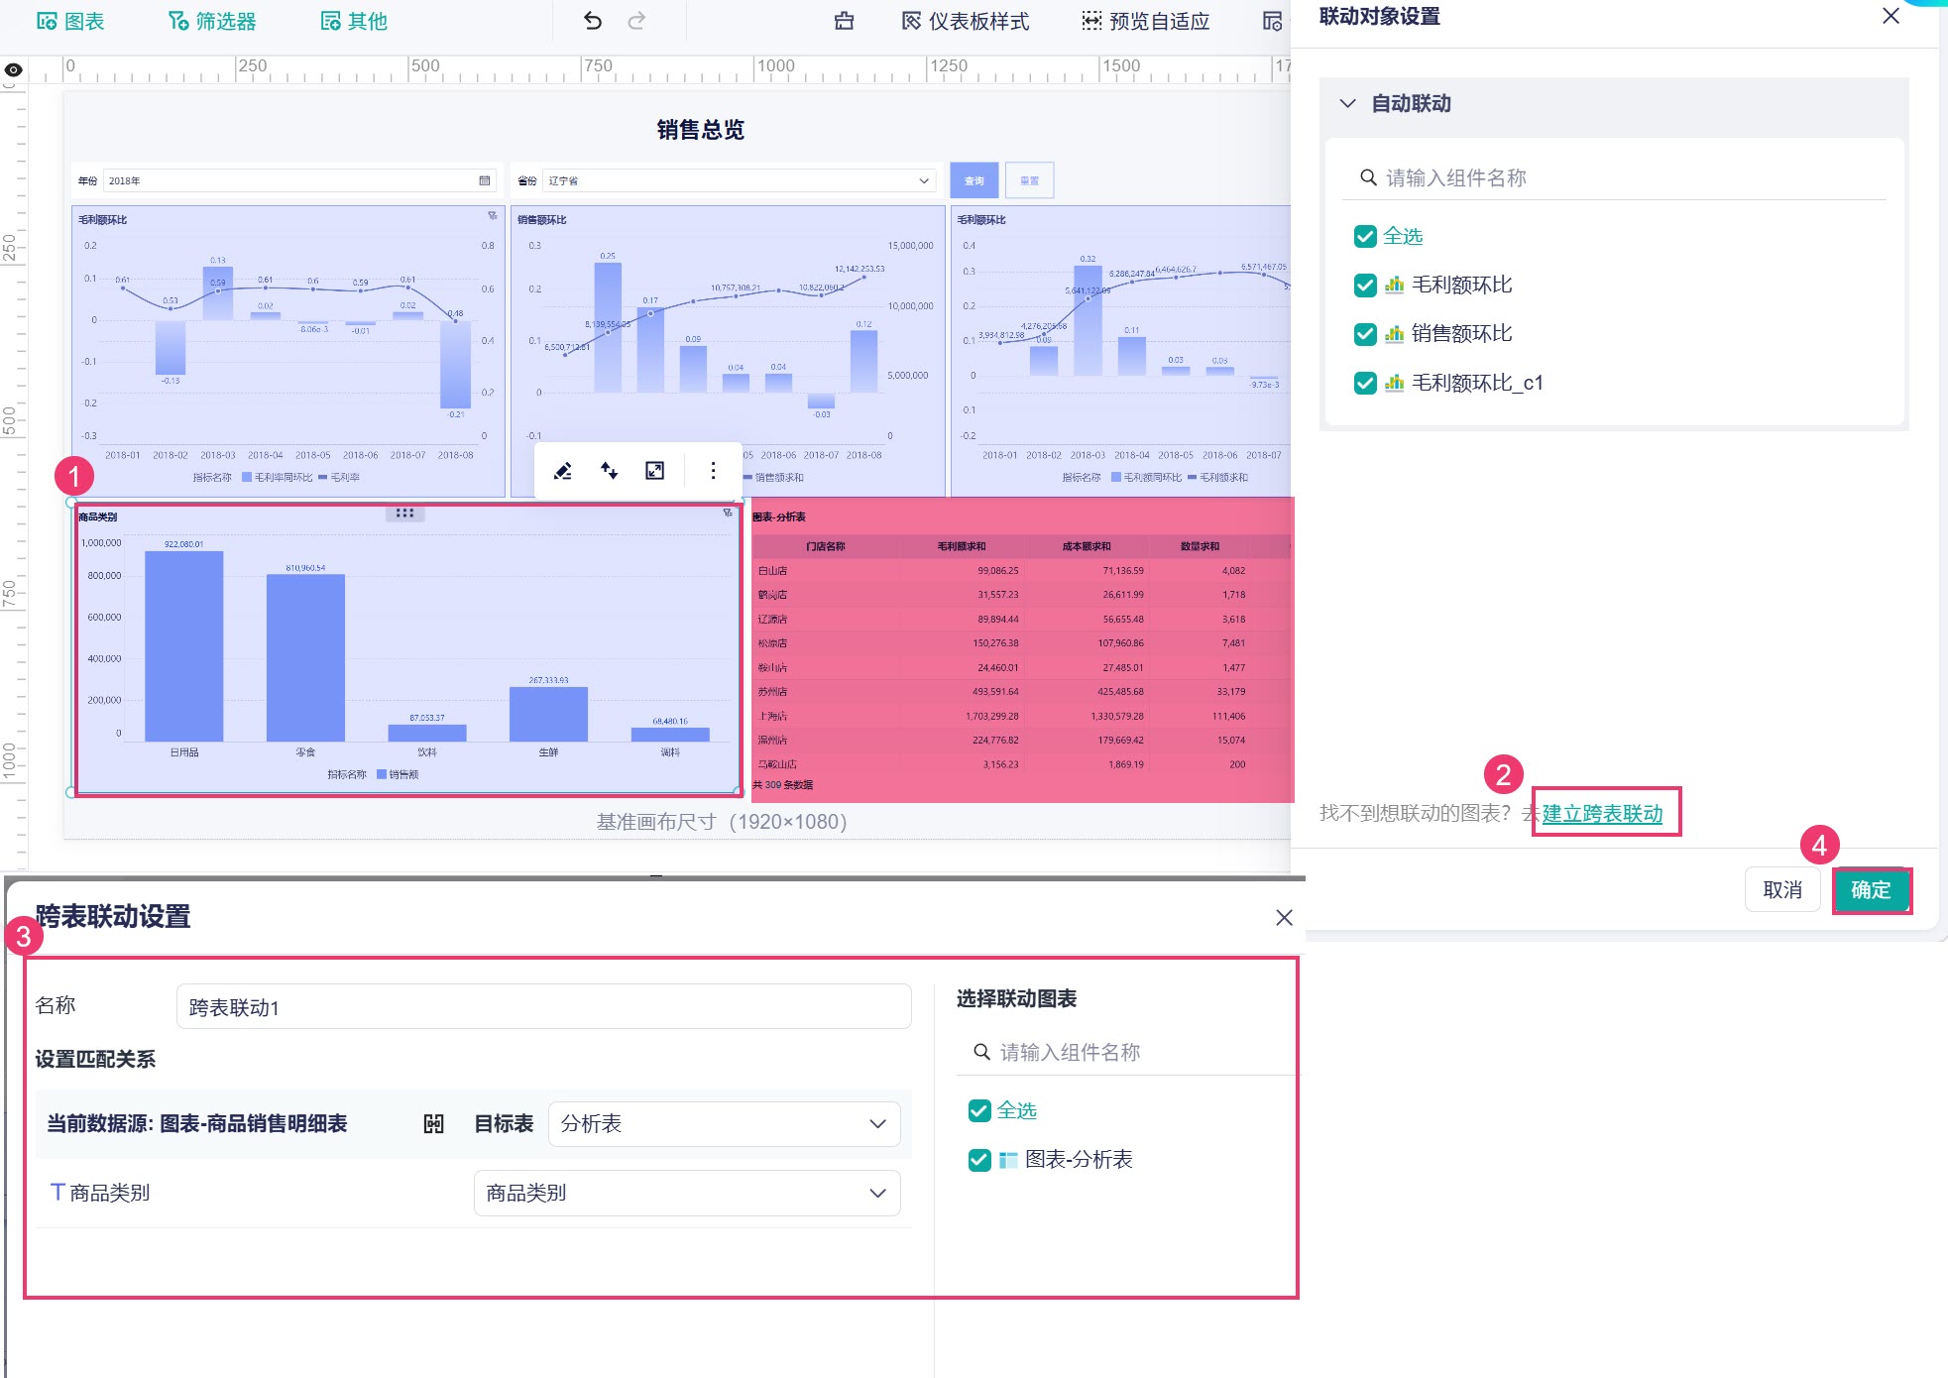
Task: Click the 门店名称 column header
Action: tap(825, 546)
